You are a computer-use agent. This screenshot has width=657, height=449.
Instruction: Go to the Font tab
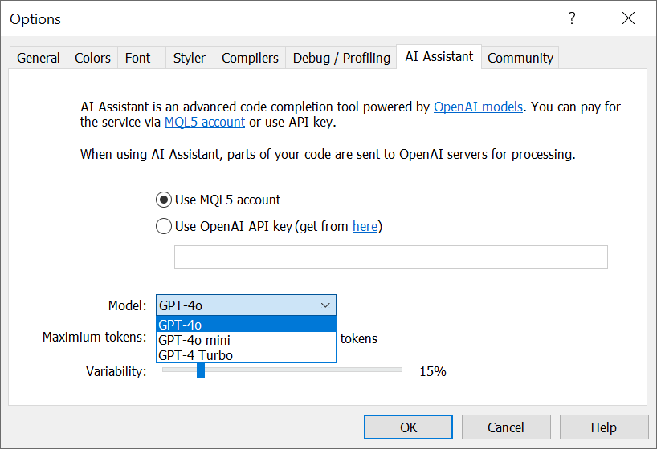[138, 58]
